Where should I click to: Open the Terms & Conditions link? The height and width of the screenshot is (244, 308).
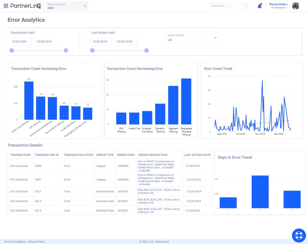click(15, 242)
